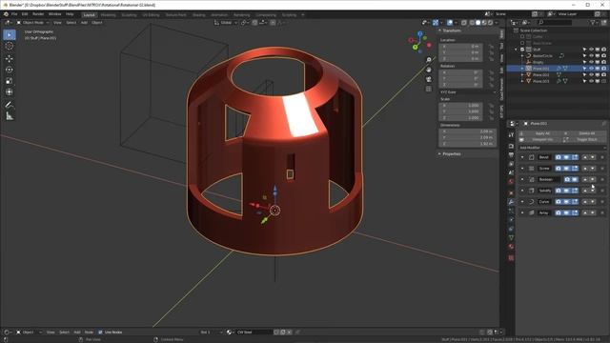Expand Plane.002 in the outliner tree
Image resolution: width=610 pixels, height=343 pixels.
(x=522, y=74)
